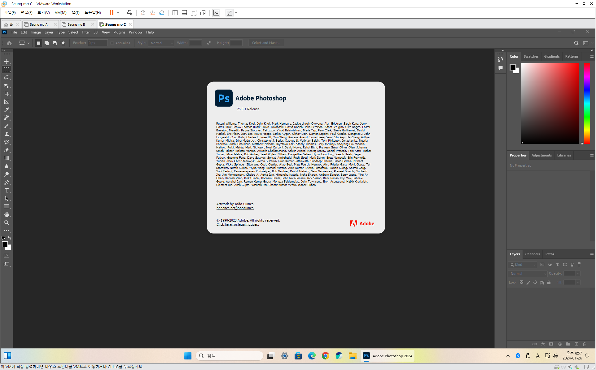Screen dimensions: 596x370
Task: Pick the Eyedropper tool
Action: coord(7,110)
